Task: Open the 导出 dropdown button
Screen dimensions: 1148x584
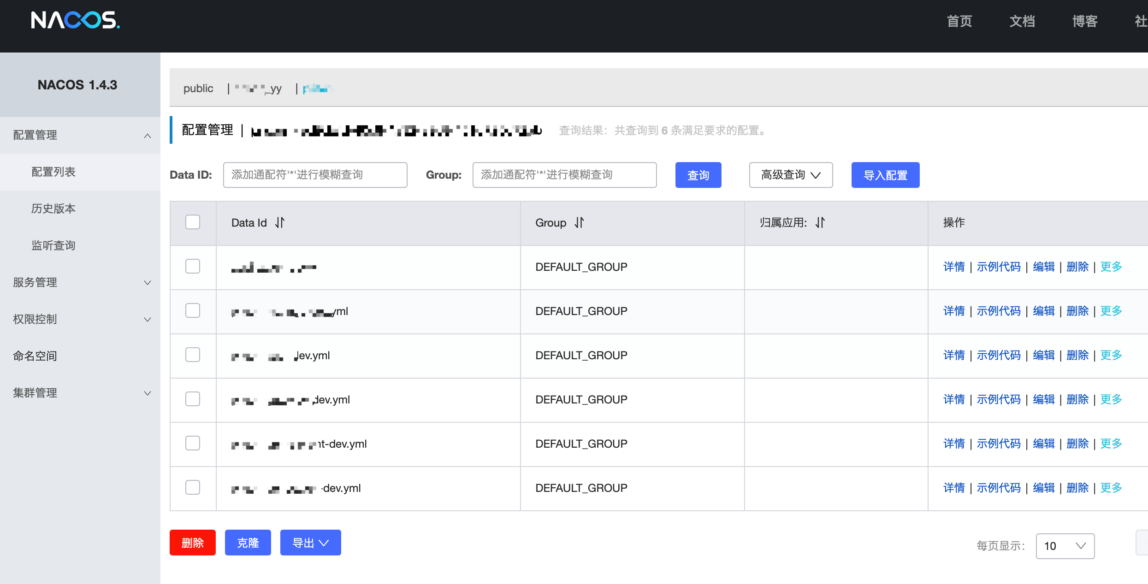Action: click(310, 543)
